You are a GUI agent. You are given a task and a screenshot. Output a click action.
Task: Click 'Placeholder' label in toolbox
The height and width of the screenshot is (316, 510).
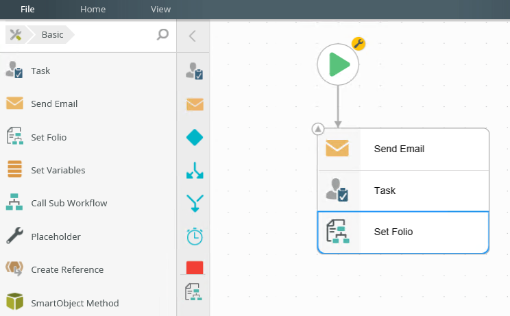click(56, 236)
